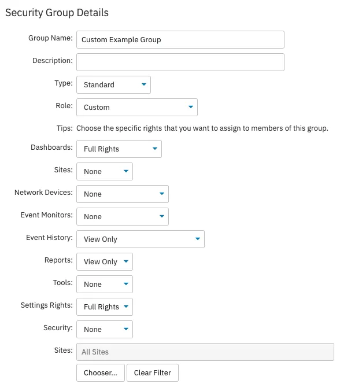Open the Dashboards rights dropdown
The image size is (340, 384).
tap(119, 149)
